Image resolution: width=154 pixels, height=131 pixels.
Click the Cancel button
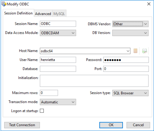(x=138, y=125)
